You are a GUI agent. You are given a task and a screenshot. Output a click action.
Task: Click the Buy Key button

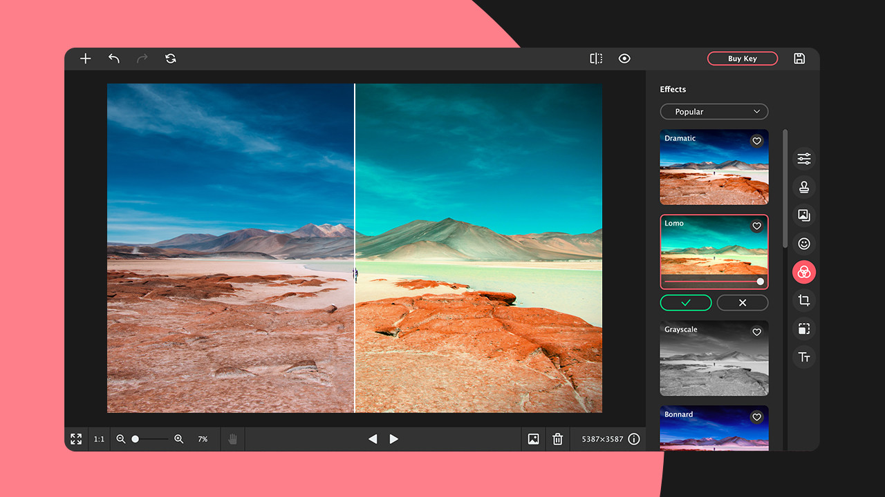coord(743,59)
